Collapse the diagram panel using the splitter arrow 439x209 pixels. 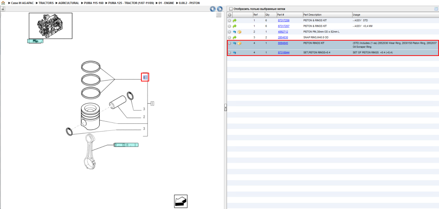click(x=225, y=108)
